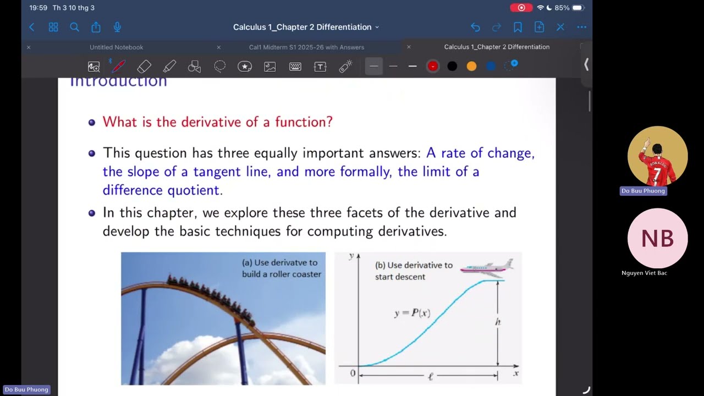Bookmark the current page
This screenshot has height=396, width=704.
tap(518, 27)
